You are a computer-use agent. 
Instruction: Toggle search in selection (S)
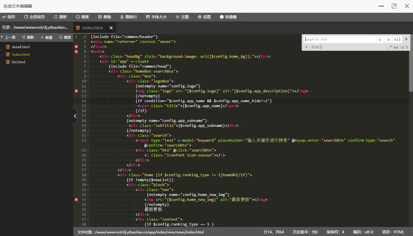coord(407,47)
